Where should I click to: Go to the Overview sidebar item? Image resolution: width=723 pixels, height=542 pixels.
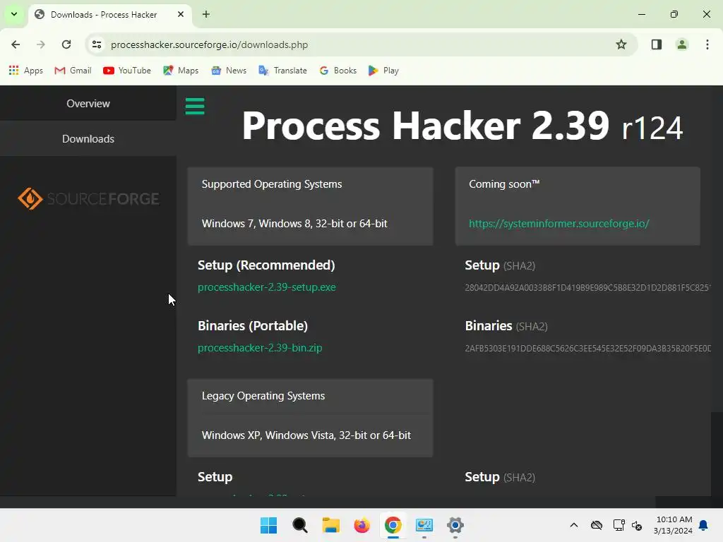(88, 103)
